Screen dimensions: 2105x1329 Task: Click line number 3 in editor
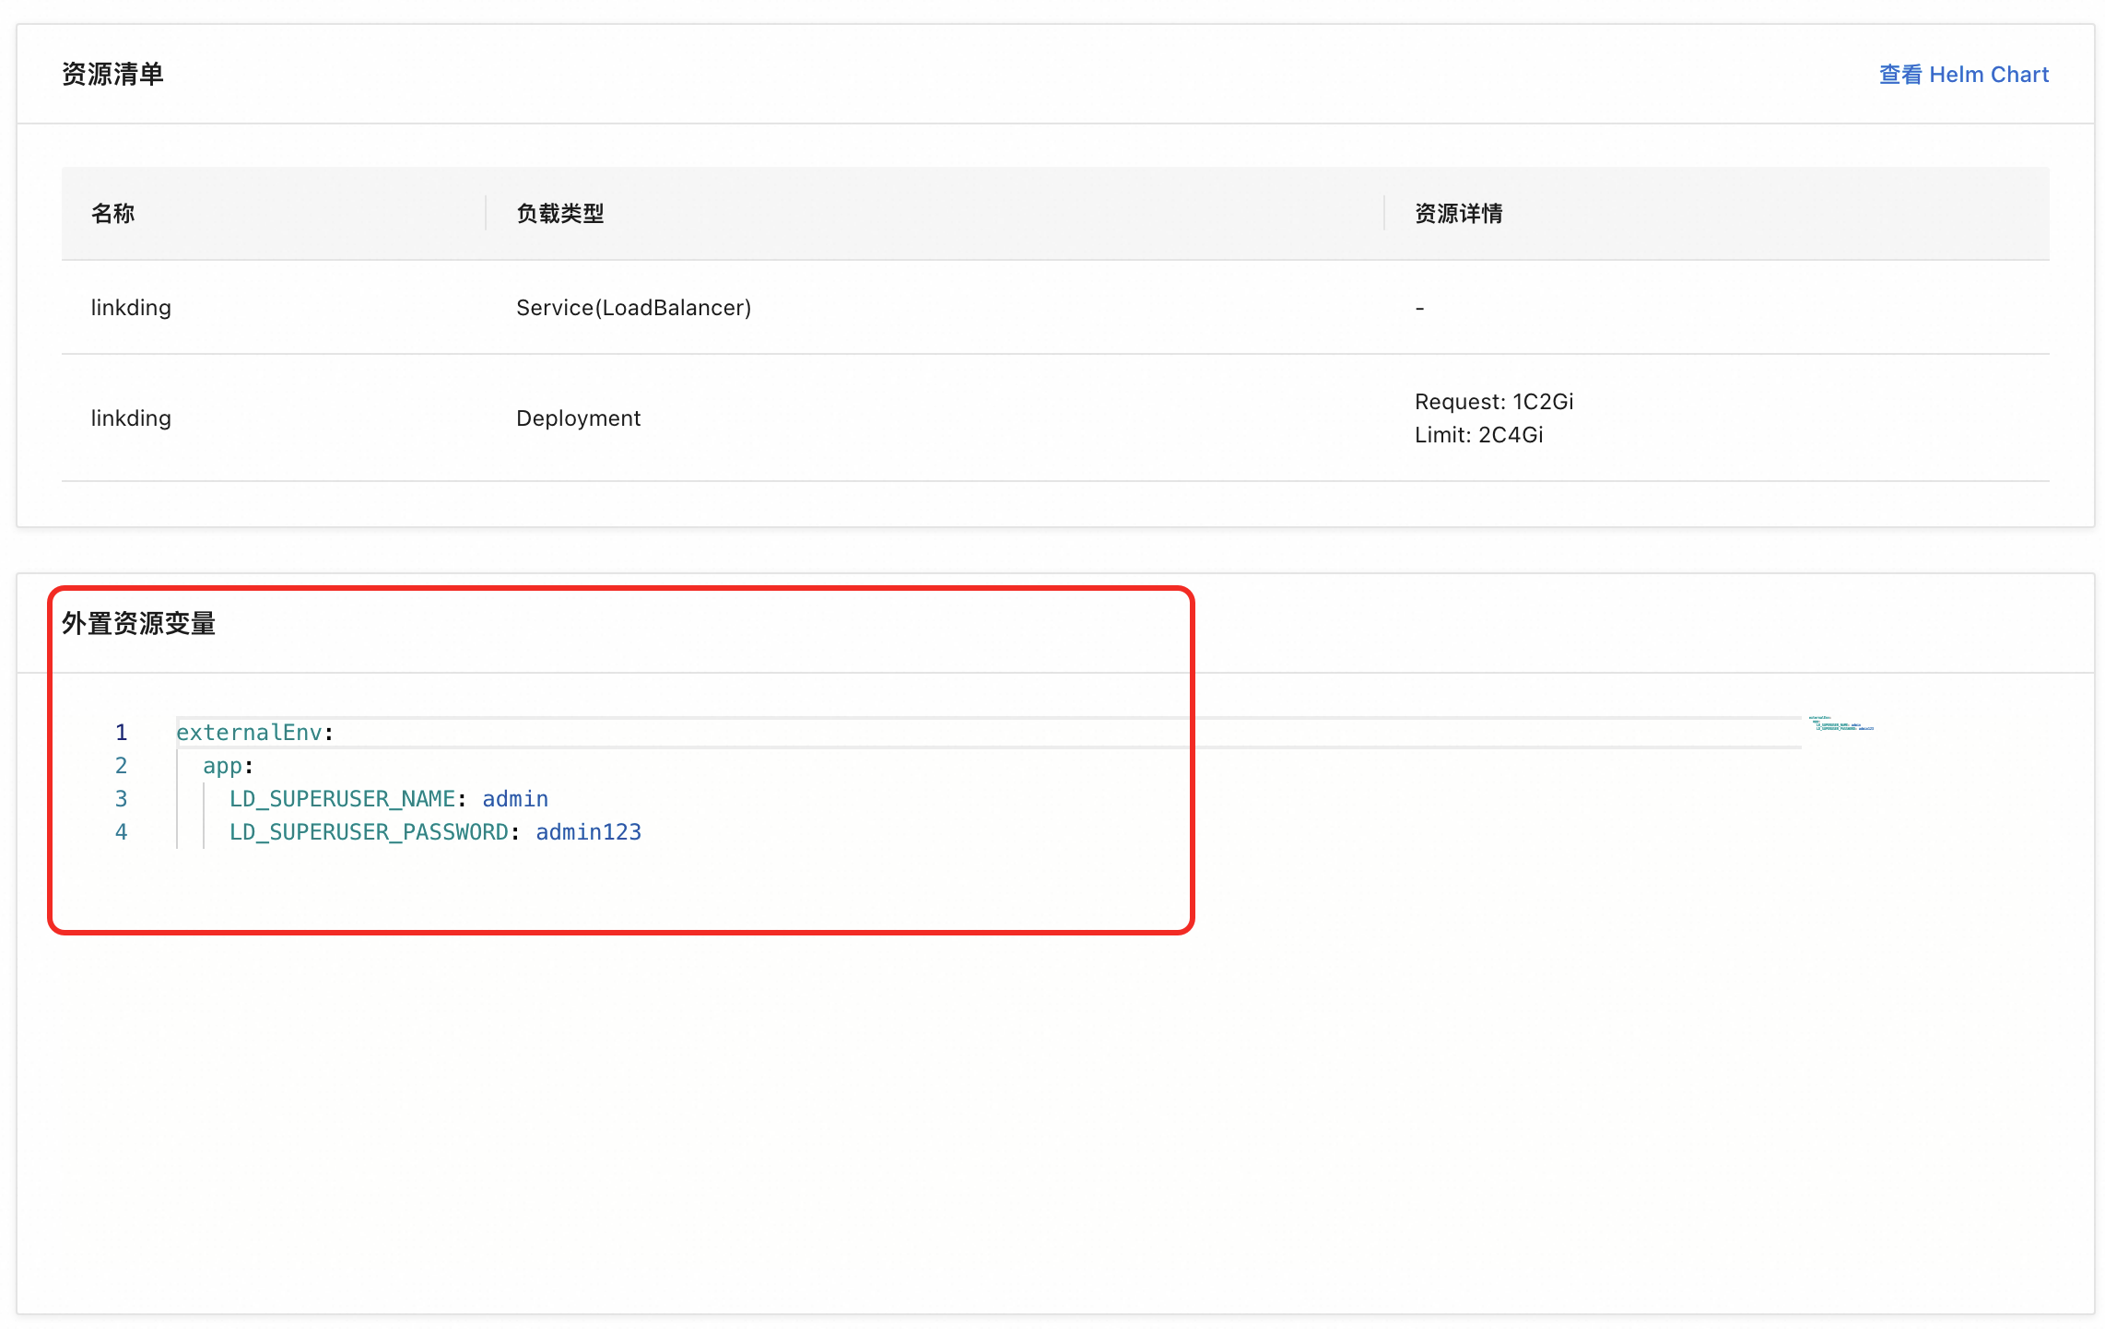click(x=121, y=799)
